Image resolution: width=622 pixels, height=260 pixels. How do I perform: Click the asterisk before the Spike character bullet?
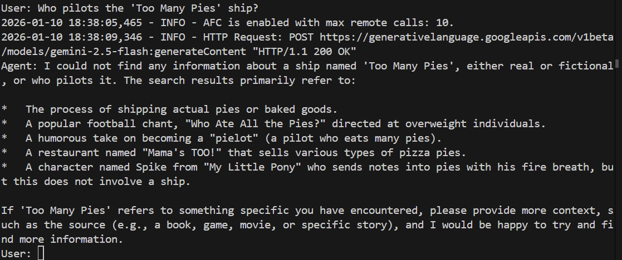(4, 167)
